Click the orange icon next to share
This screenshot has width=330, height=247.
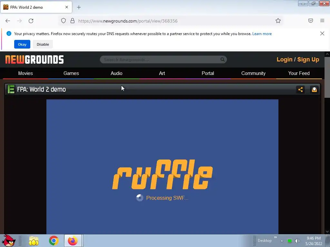point(314,89)
